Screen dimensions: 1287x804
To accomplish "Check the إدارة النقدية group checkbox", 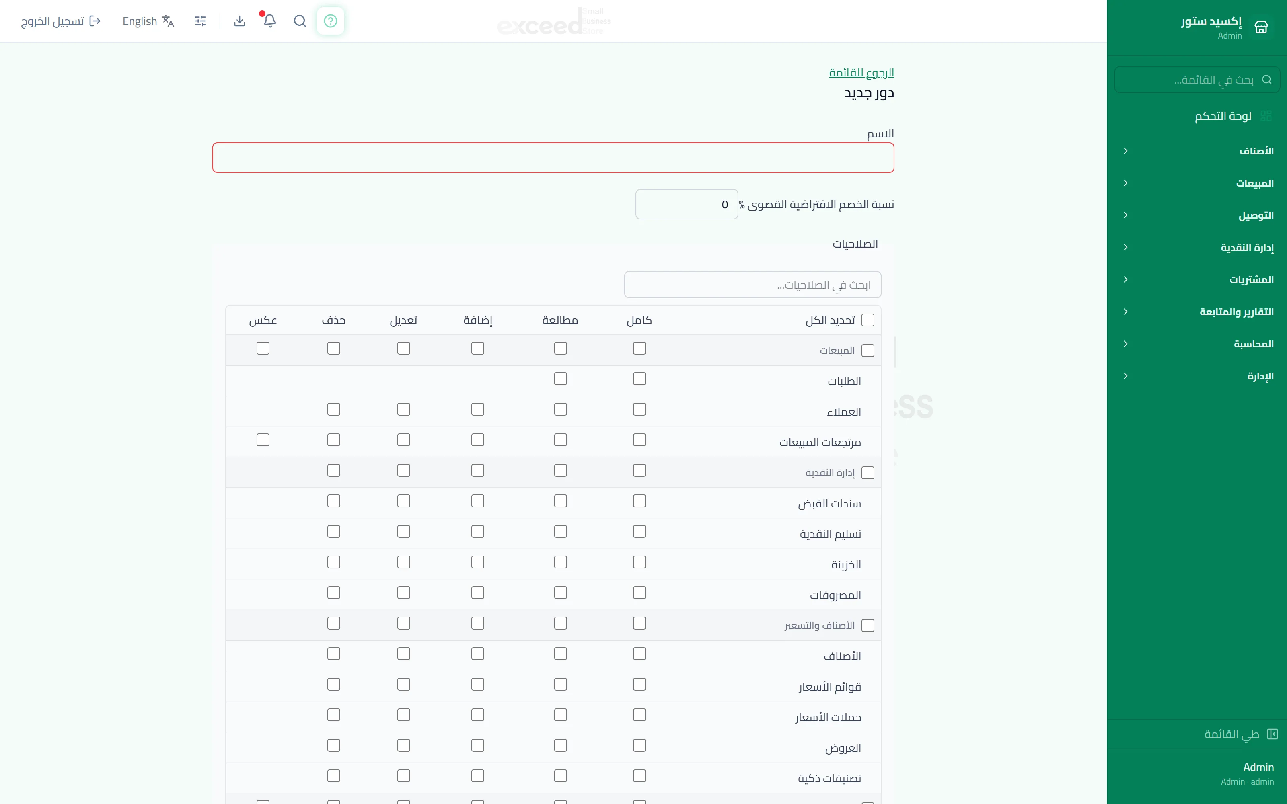I will (868, 473).
